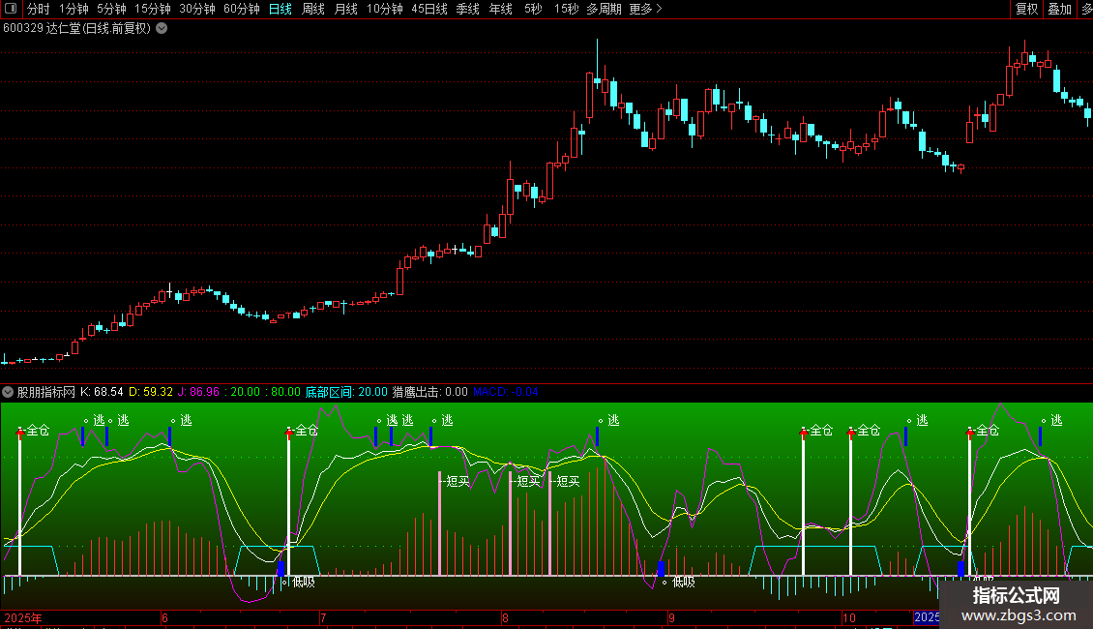Jump to month 8 on the time axis

504,617
